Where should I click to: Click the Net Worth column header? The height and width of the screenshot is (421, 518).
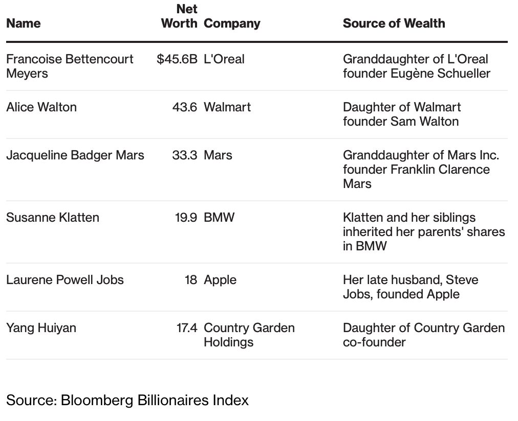pyautogui.click(x=179, y=16)
